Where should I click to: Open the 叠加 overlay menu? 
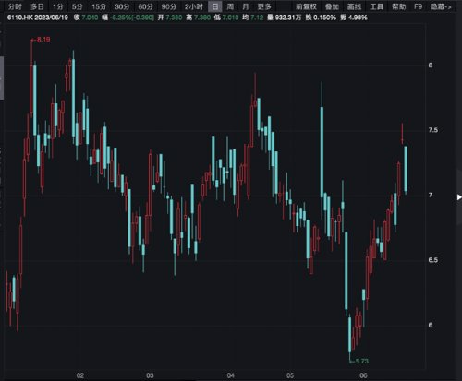[332, 6]
